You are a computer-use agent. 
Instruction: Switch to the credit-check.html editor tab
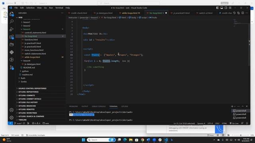(x=79, y=13)
